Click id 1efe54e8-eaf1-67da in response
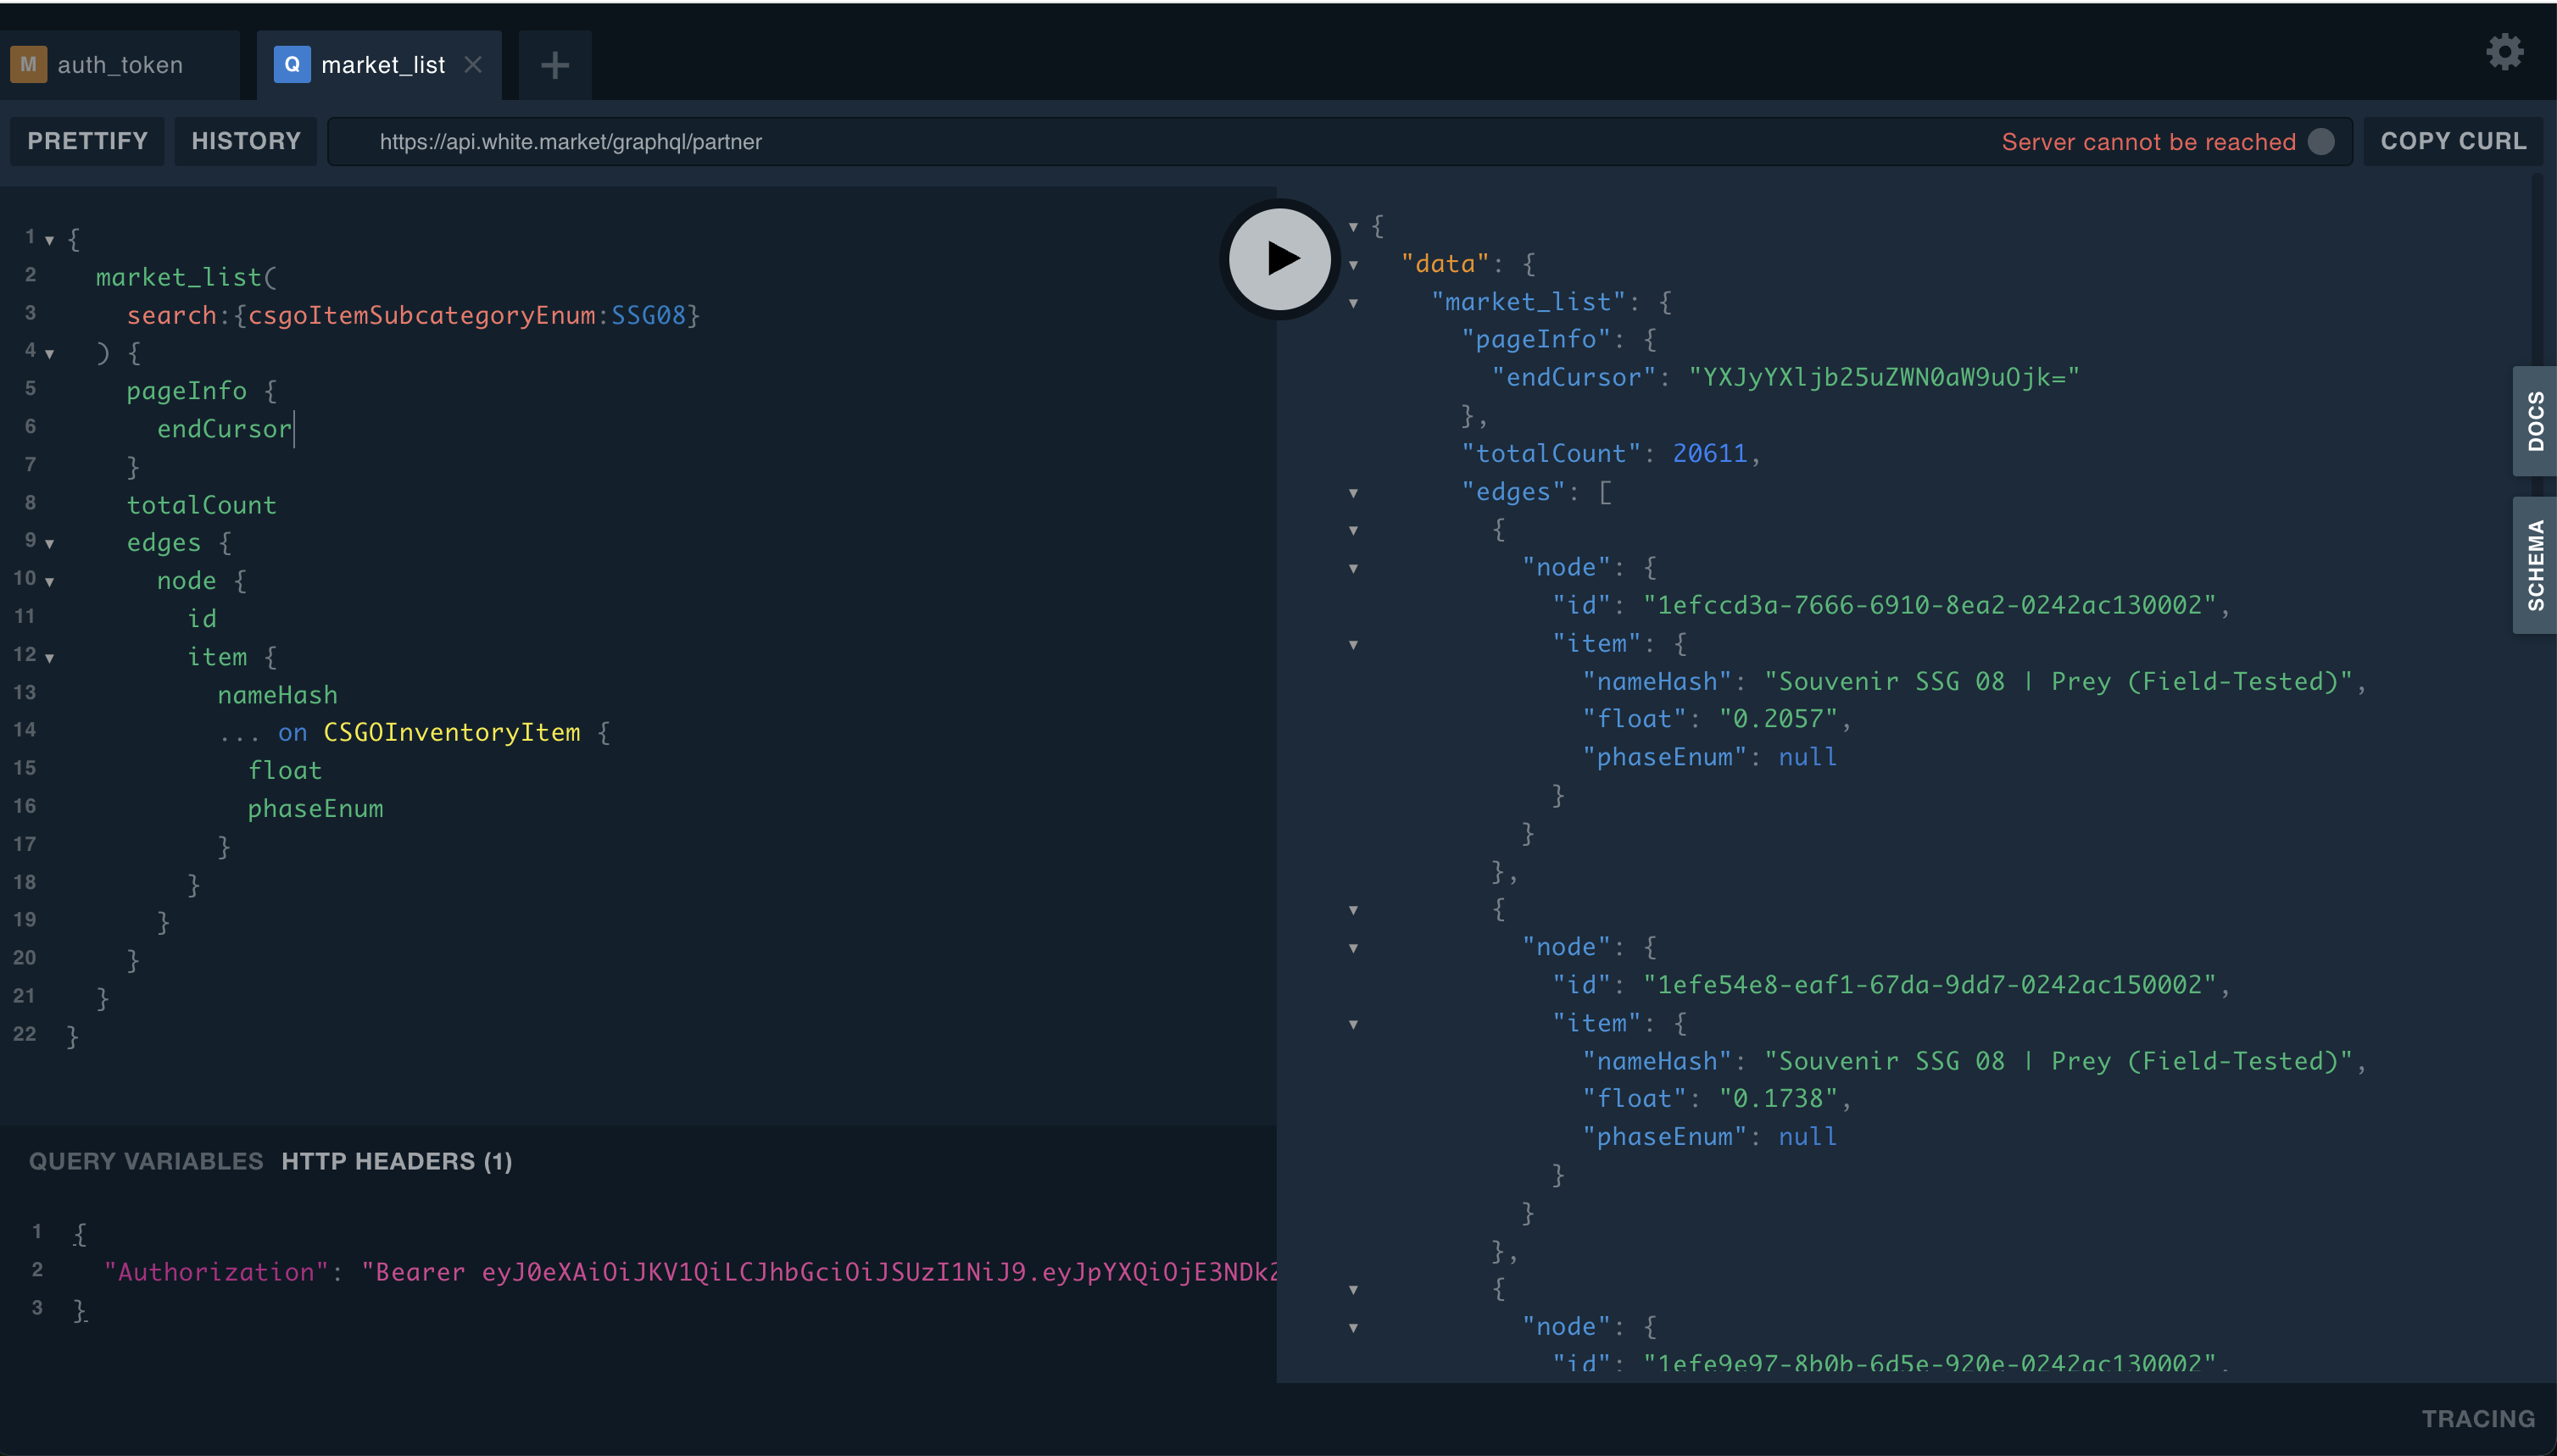 click(1929, 984)
